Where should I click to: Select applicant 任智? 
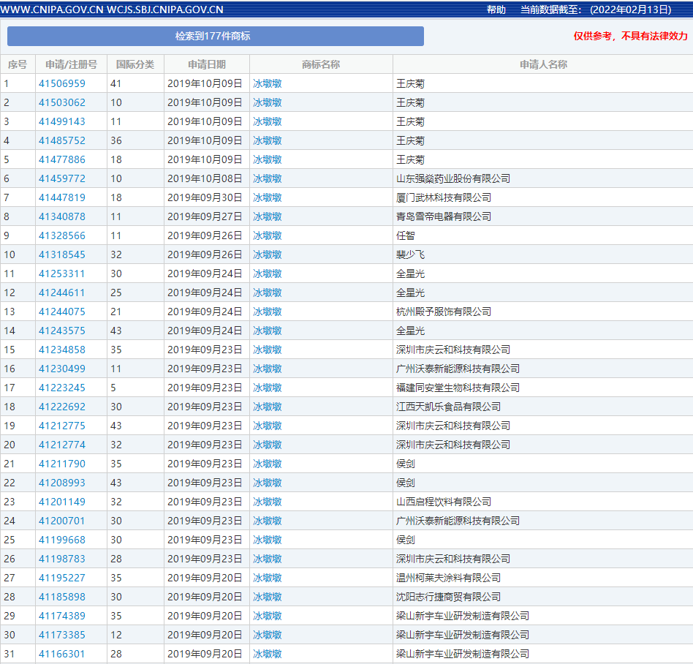[x=405, y=235]
